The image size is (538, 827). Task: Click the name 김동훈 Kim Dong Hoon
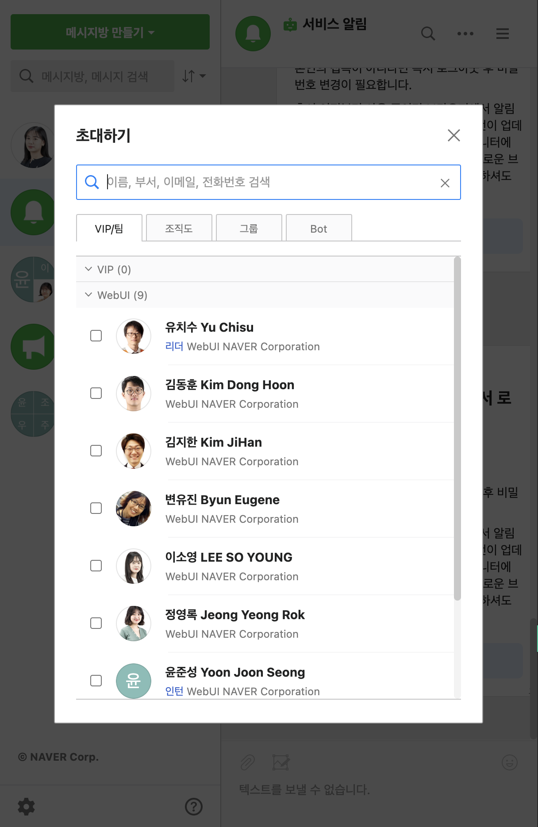pos(230,385)
